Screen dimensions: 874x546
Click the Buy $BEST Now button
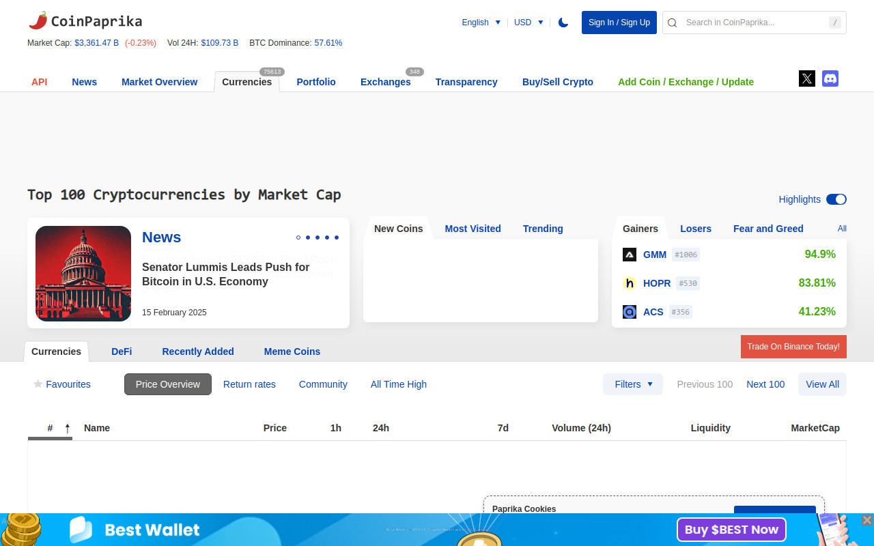click(x=731, y=530)
